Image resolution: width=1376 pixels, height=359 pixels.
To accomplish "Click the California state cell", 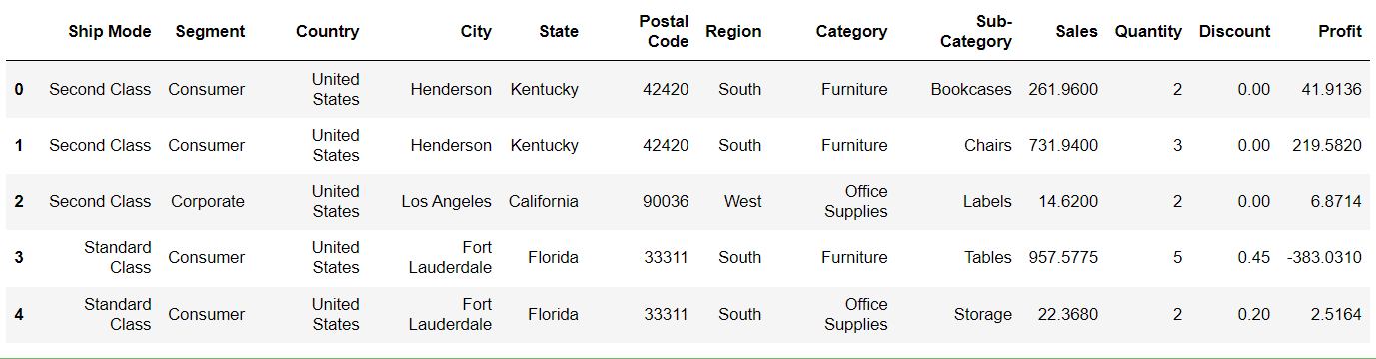I will pos(544,201).
